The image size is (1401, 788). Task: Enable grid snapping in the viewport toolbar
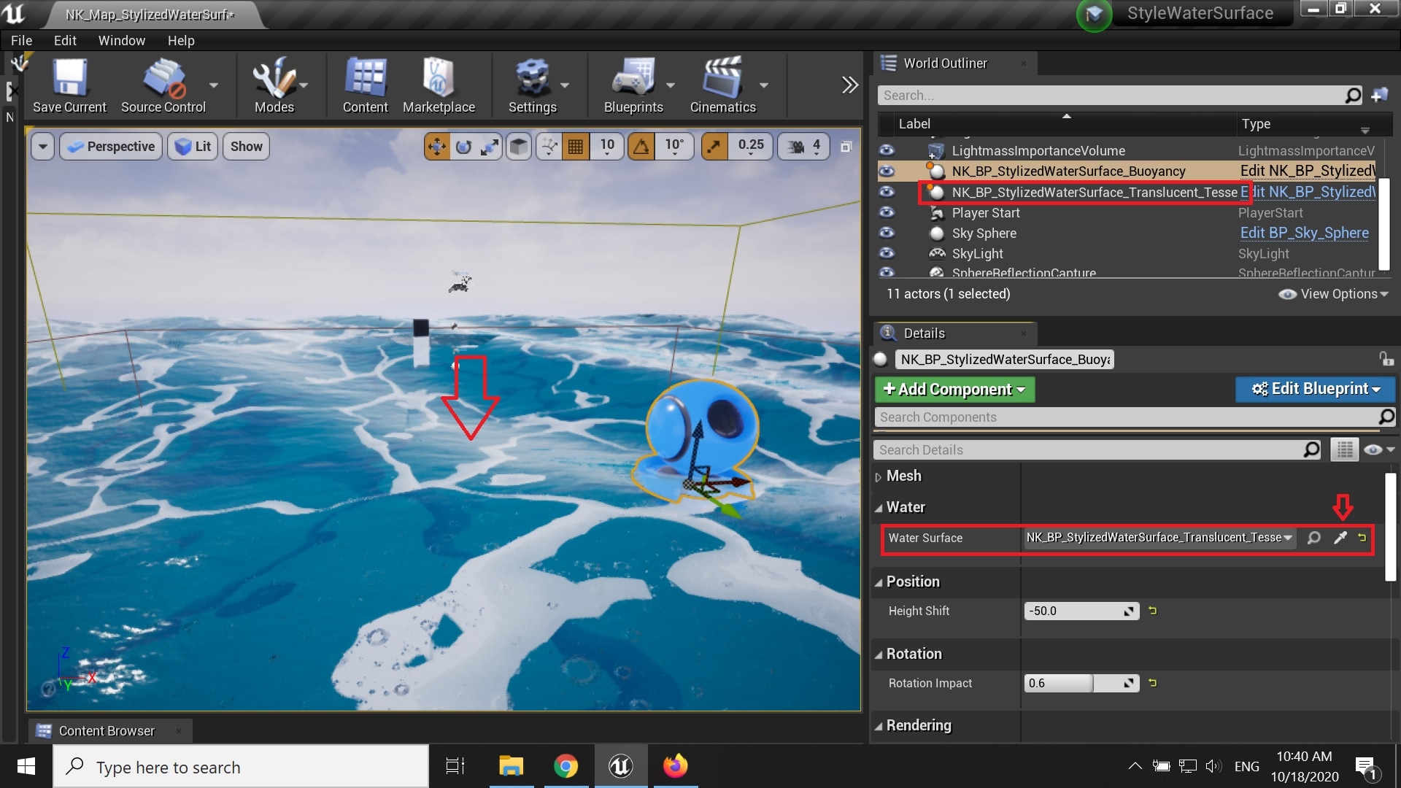point(576,146)
